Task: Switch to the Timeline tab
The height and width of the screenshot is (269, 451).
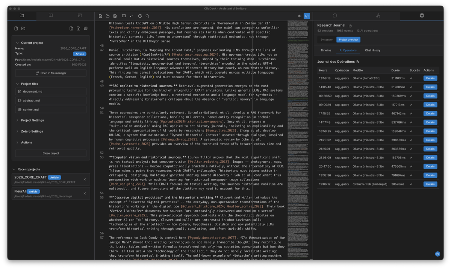Action: [326, 50]
